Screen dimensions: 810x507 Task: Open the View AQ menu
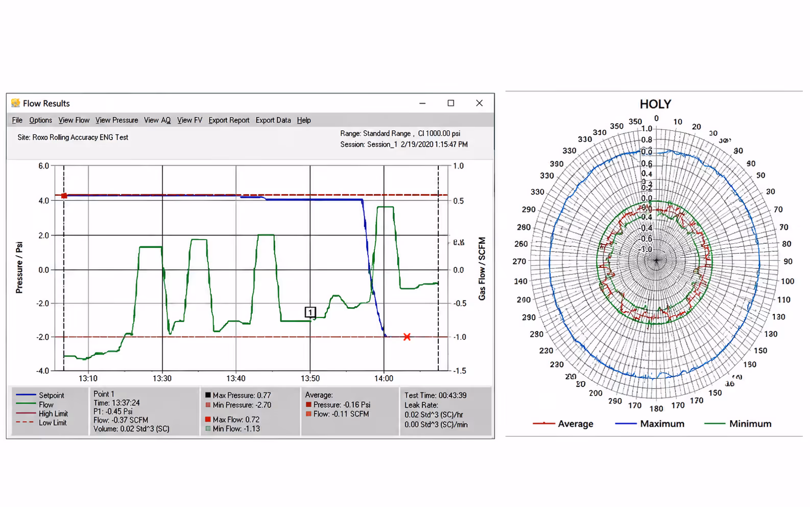[x=157, y=120]
